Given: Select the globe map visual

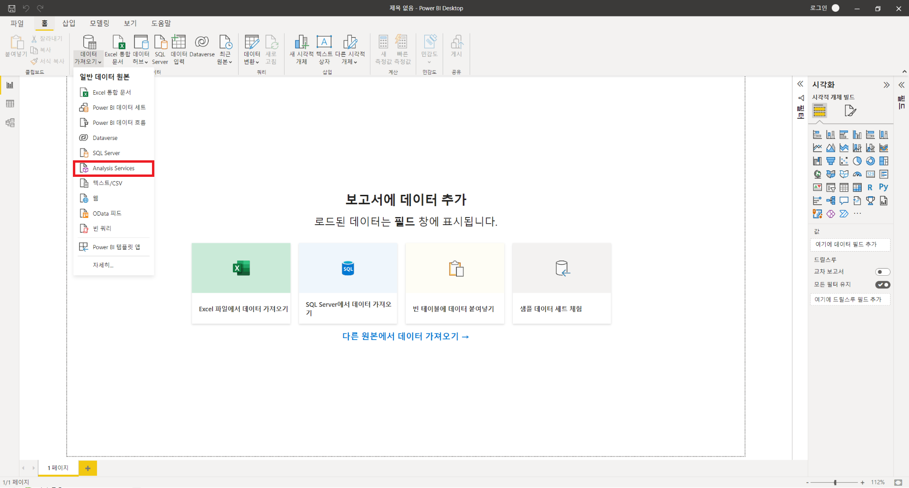Looking at the screenshot, I should coord(817,174).
